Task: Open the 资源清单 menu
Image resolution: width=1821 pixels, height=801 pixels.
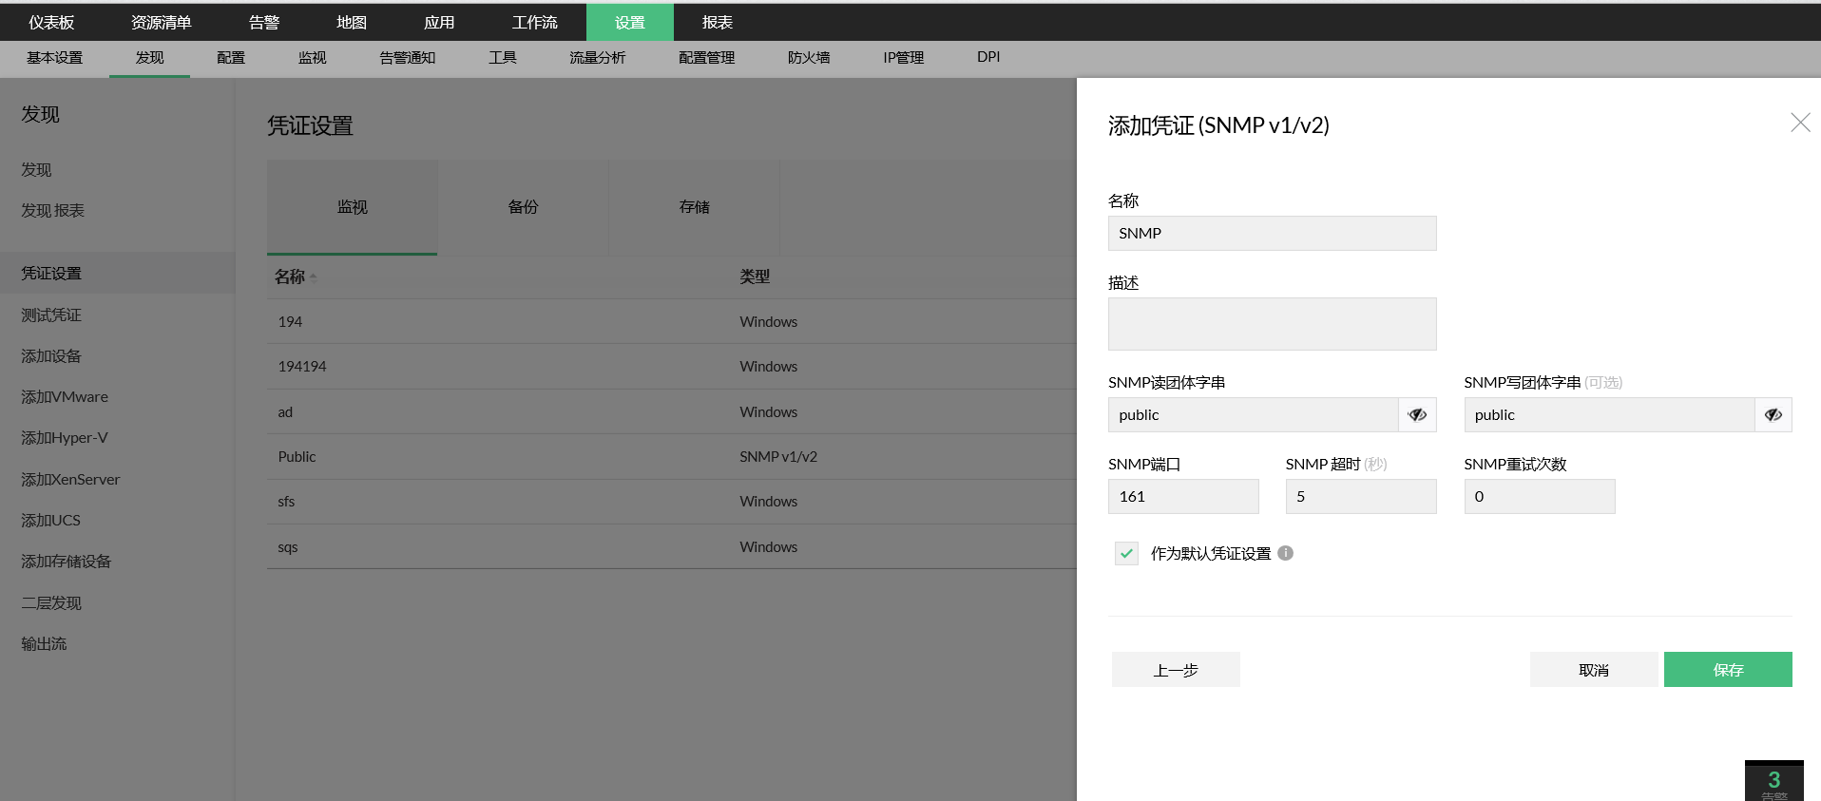Action: (161, 22)
